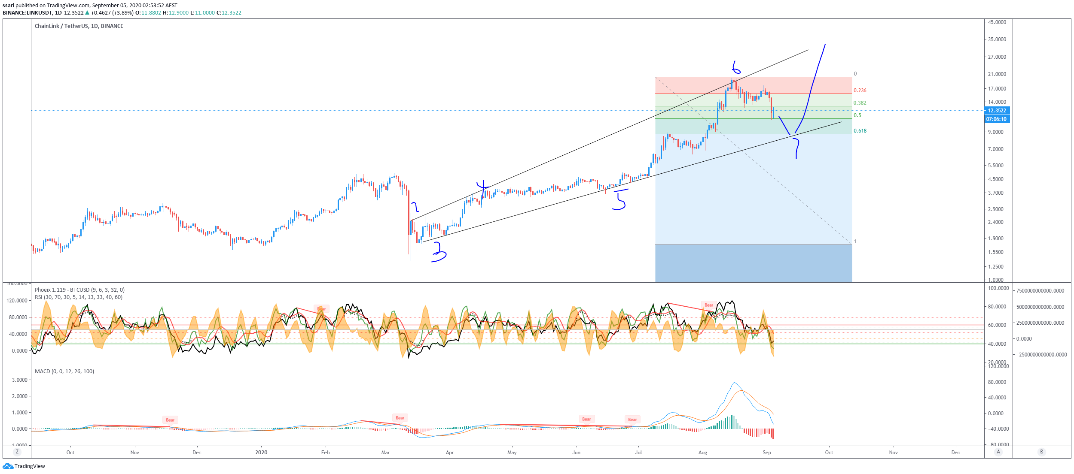Click the Bear tag near Nov in MACD pane
This screenshot has height=474, width=1074.
[170, 420]
